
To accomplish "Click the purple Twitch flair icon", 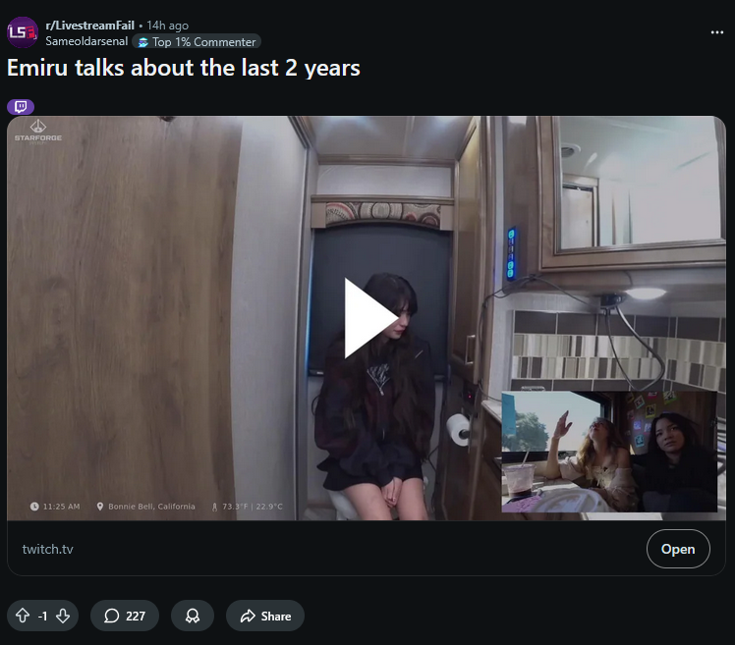I will (x=21, y=107).
